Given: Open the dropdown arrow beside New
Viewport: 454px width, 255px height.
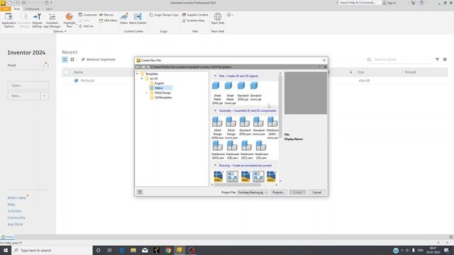Looking at the screenshot, I should 44,96.
